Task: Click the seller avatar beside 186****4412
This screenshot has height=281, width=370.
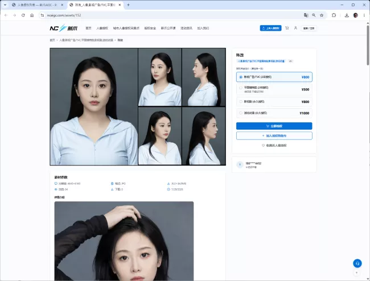Action: tap(240, 164)
